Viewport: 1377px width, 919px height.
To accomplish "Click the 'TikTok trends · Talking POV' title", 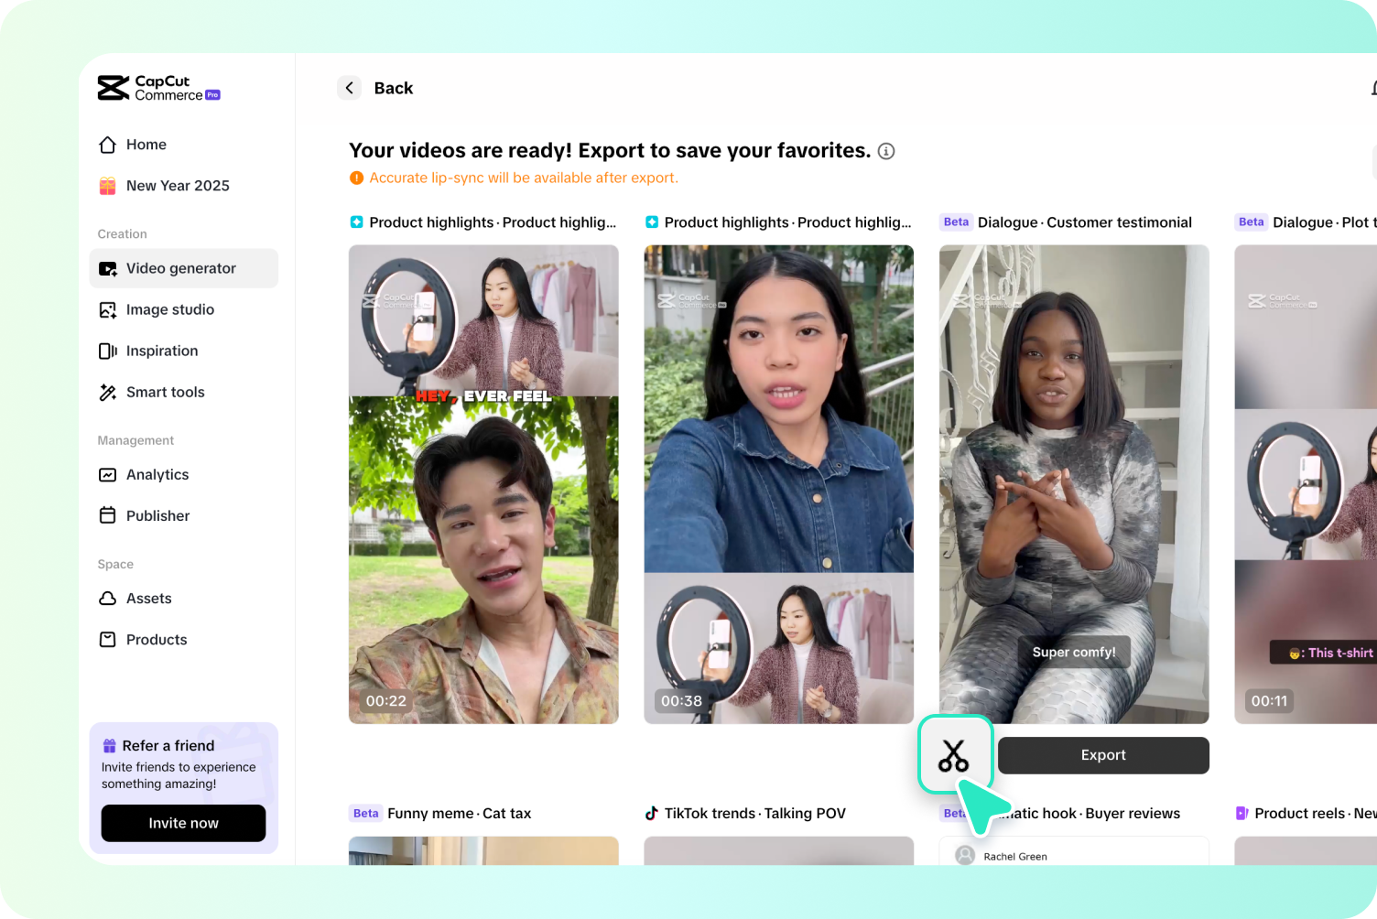I will point(755,813).
